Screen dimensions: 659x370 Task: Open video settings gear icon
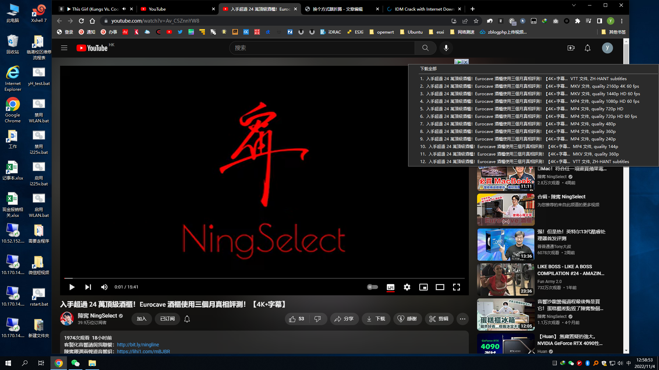click(x=407, y=287)
